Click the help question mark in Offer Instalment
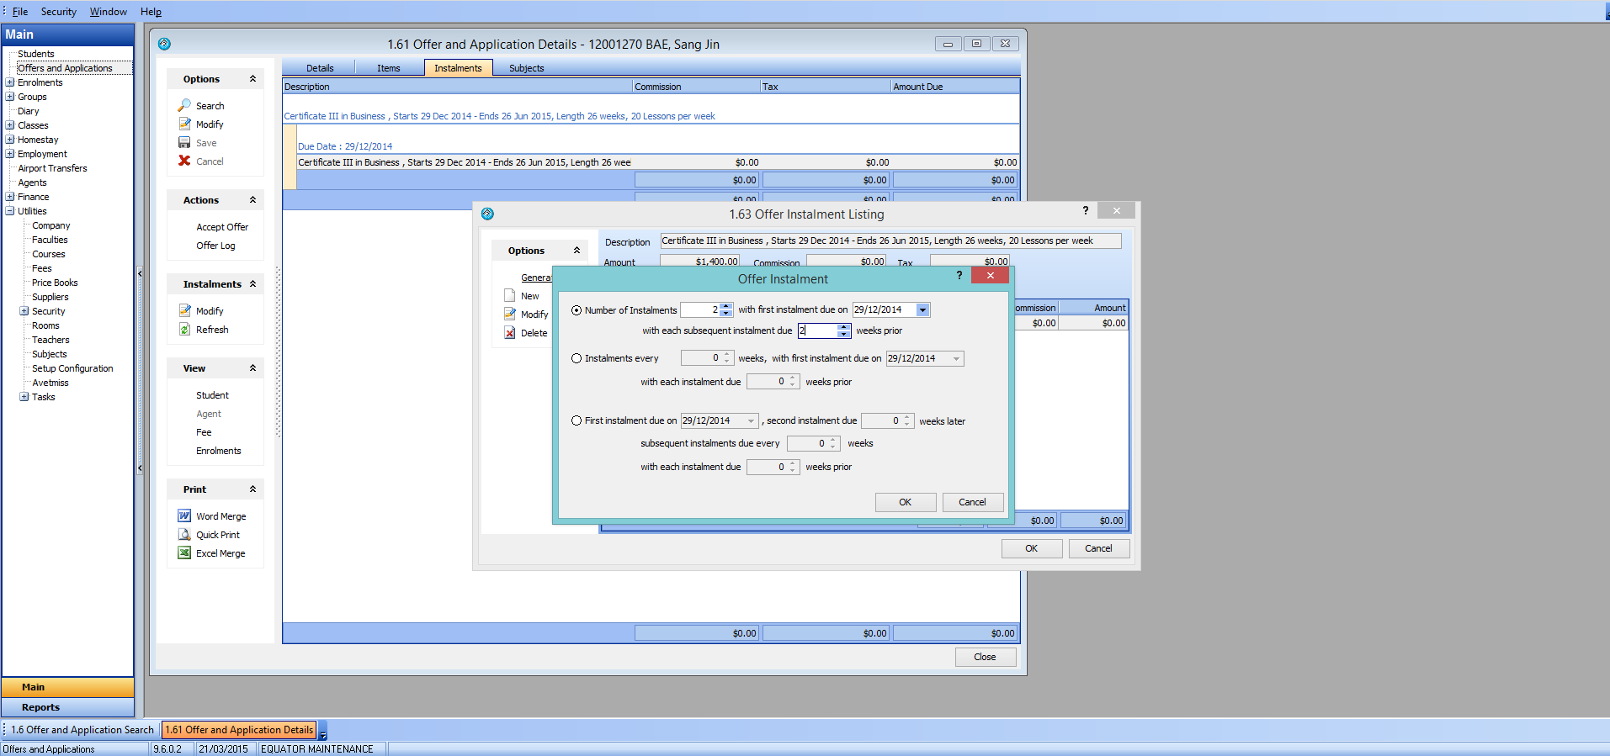 point(959,276)
